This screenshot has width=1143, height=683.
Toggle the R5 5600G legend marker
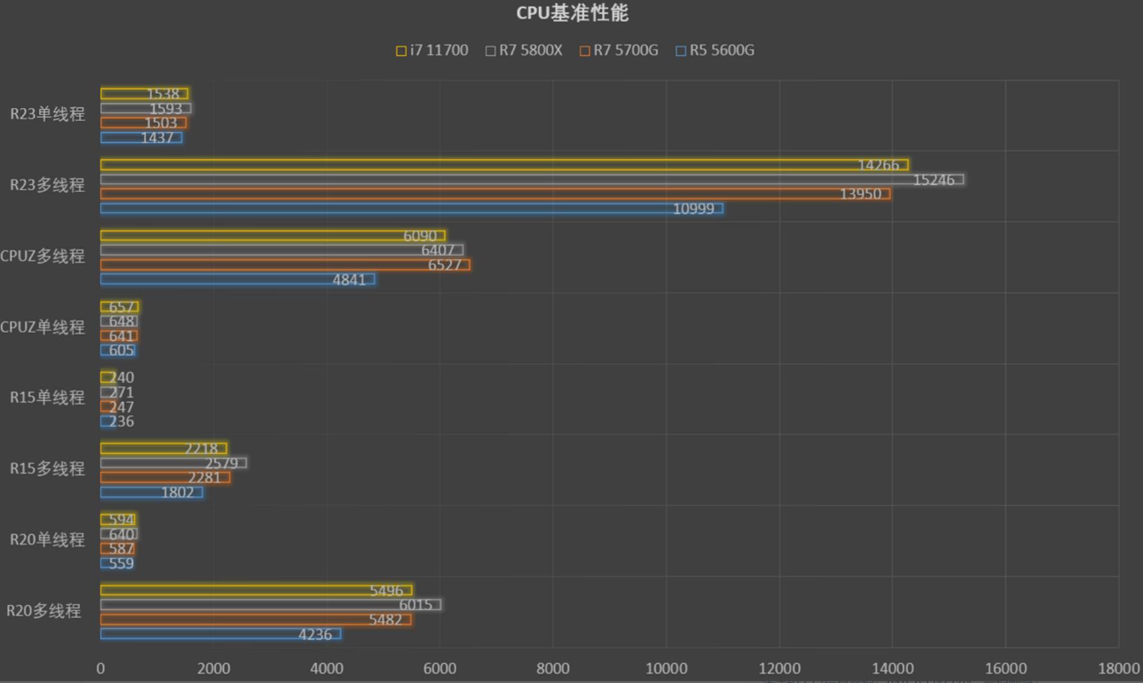[x=681, y=50]
